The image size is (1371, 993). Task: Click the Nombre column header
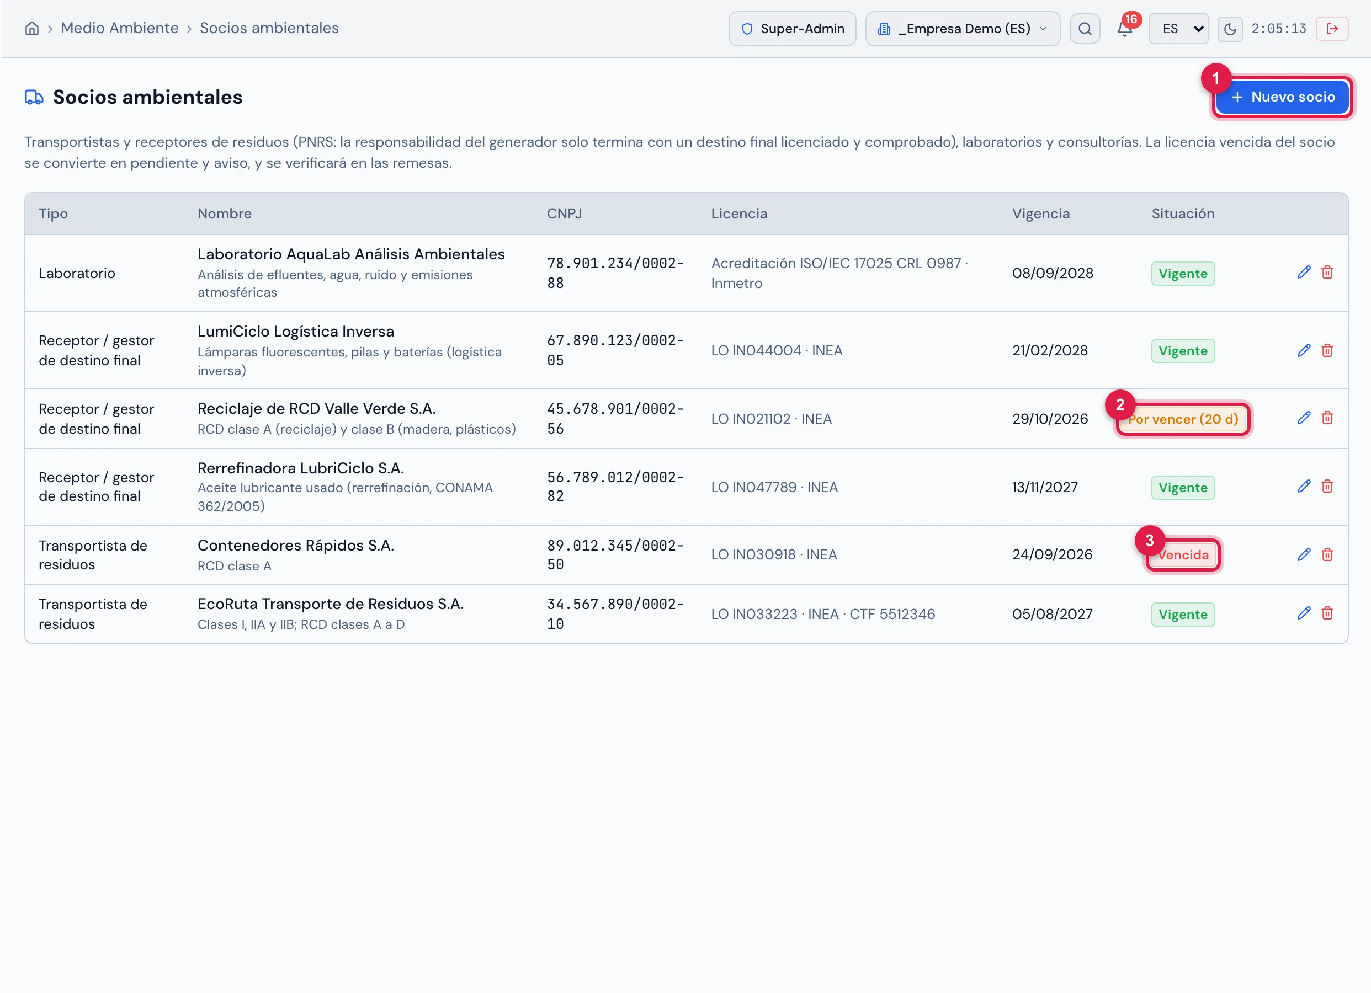tap(224, 213)
